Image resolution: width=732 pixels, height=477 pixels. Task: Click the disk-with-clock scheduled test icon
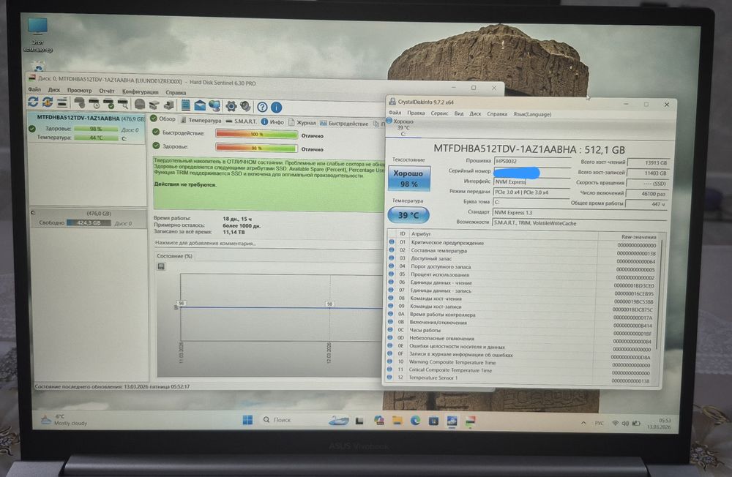click(94, 103)
